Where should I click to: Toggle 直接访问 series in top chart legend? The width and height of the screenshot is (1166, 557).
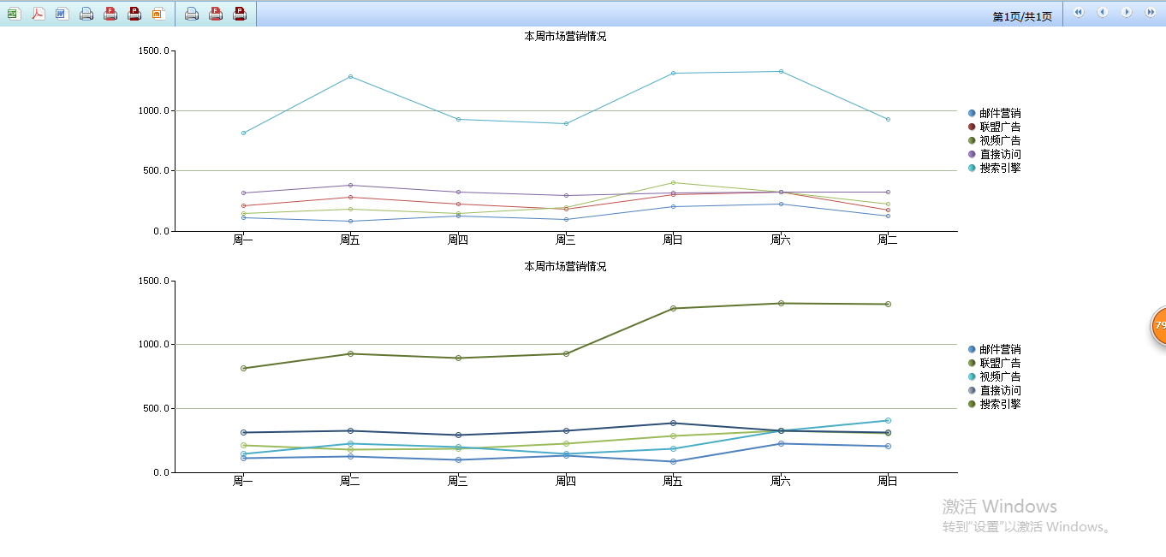pyautogui.click(x=994, y=154)
